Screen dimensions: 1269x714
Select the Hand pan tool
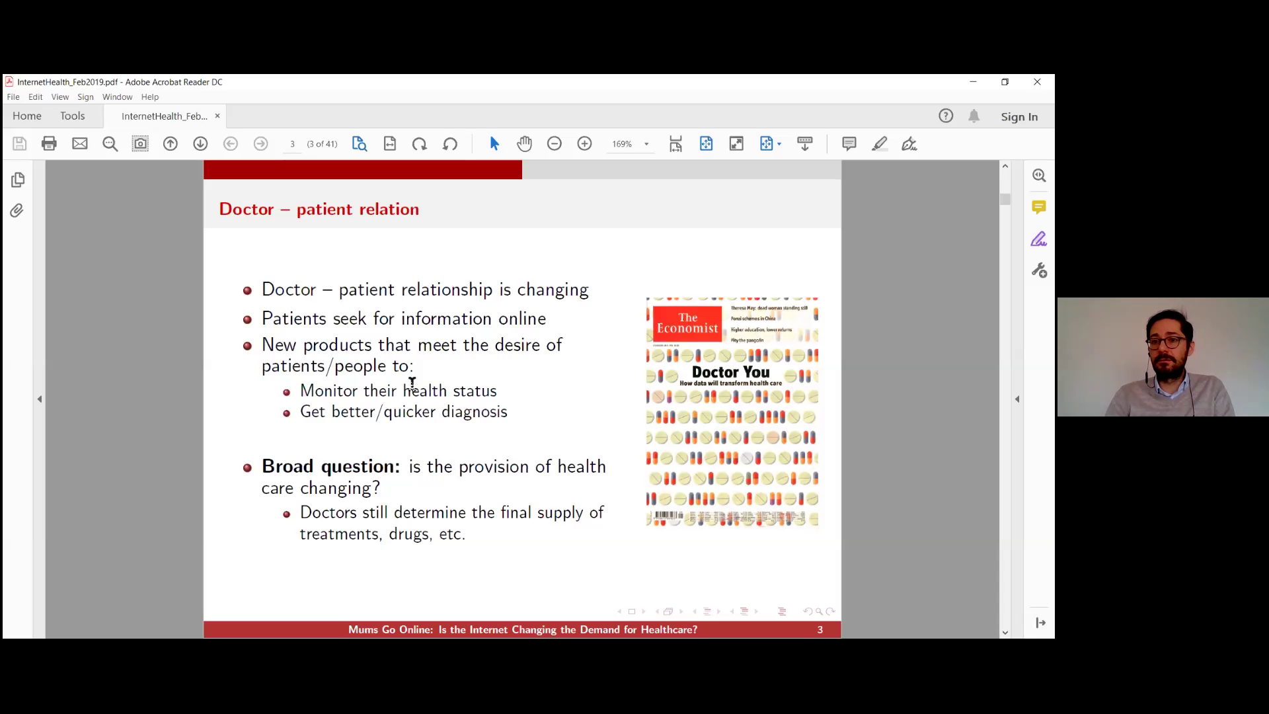pyautogui.click(x=524, y=144)
